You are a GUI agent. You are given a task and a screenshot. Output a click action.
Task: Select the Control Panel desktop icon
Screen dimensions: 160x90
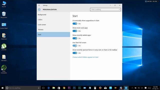pyautogui.click(x=4, y=26)
